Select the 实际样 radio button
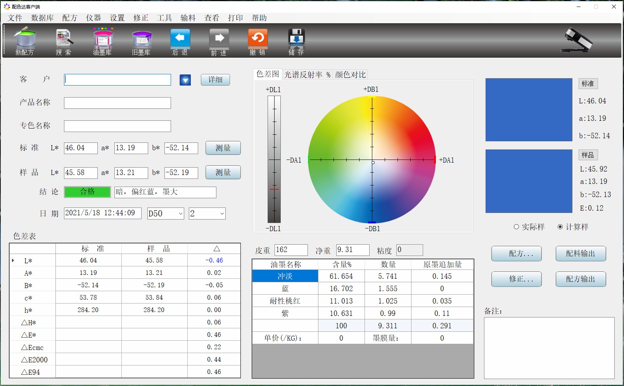The width and height of the screenshot is (624, 386). click(x=516, y=227)
